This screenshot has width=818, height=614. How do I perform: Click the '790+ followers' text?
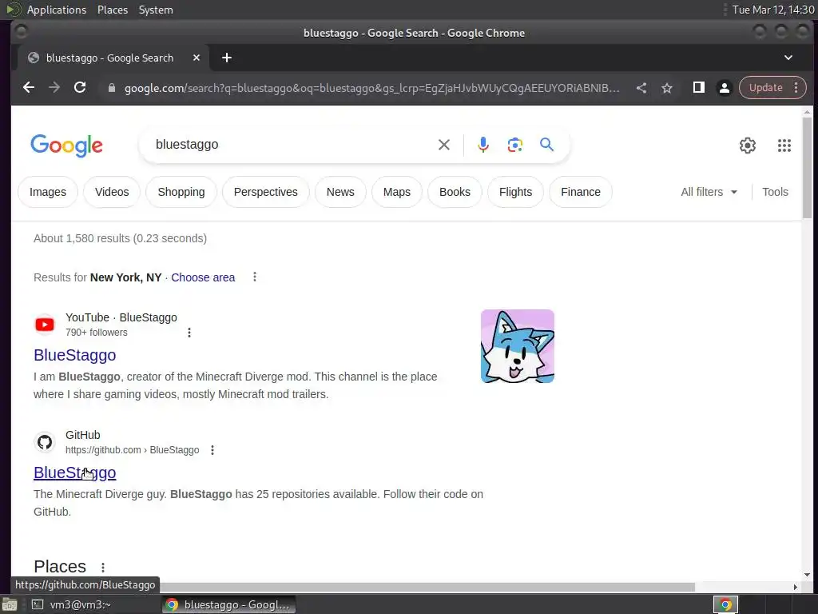point(96,333)
